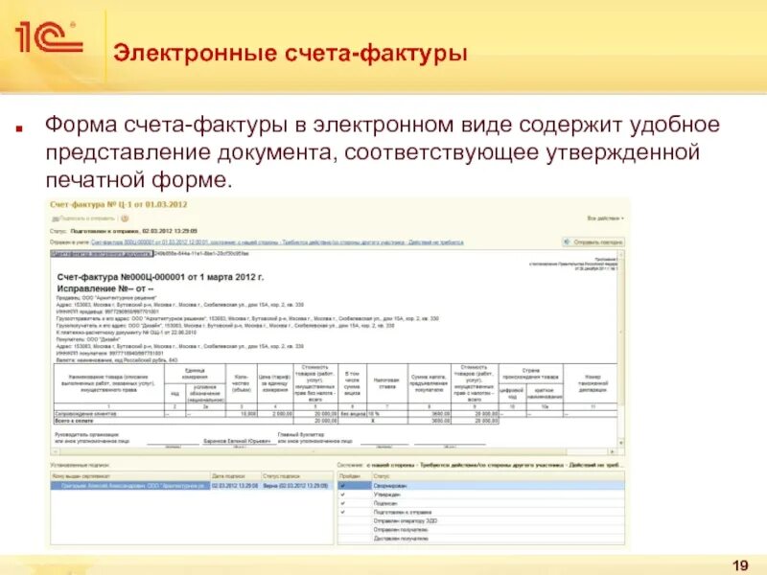Click the Статус column header in states table

click(498, 475)
